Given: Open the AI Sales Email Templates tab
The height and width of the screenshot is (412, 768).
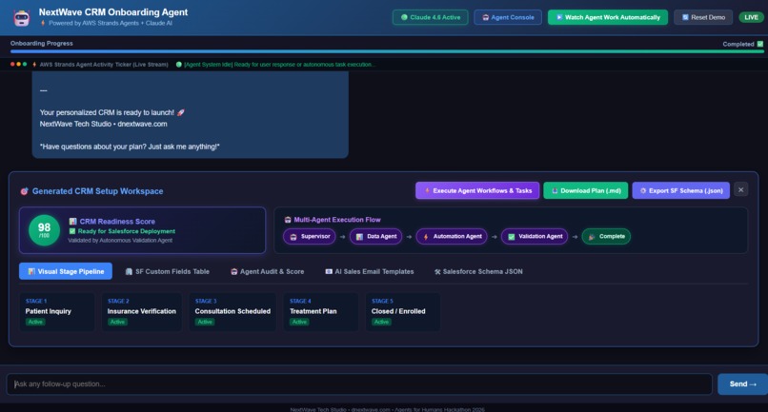Looking at the screenshot, I should click(x=370, y=271).
